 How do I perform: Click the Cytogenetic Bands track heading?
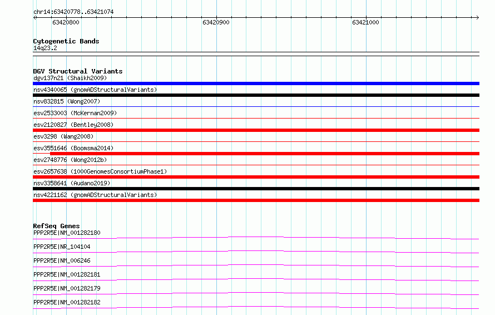[x=66, y=41]
